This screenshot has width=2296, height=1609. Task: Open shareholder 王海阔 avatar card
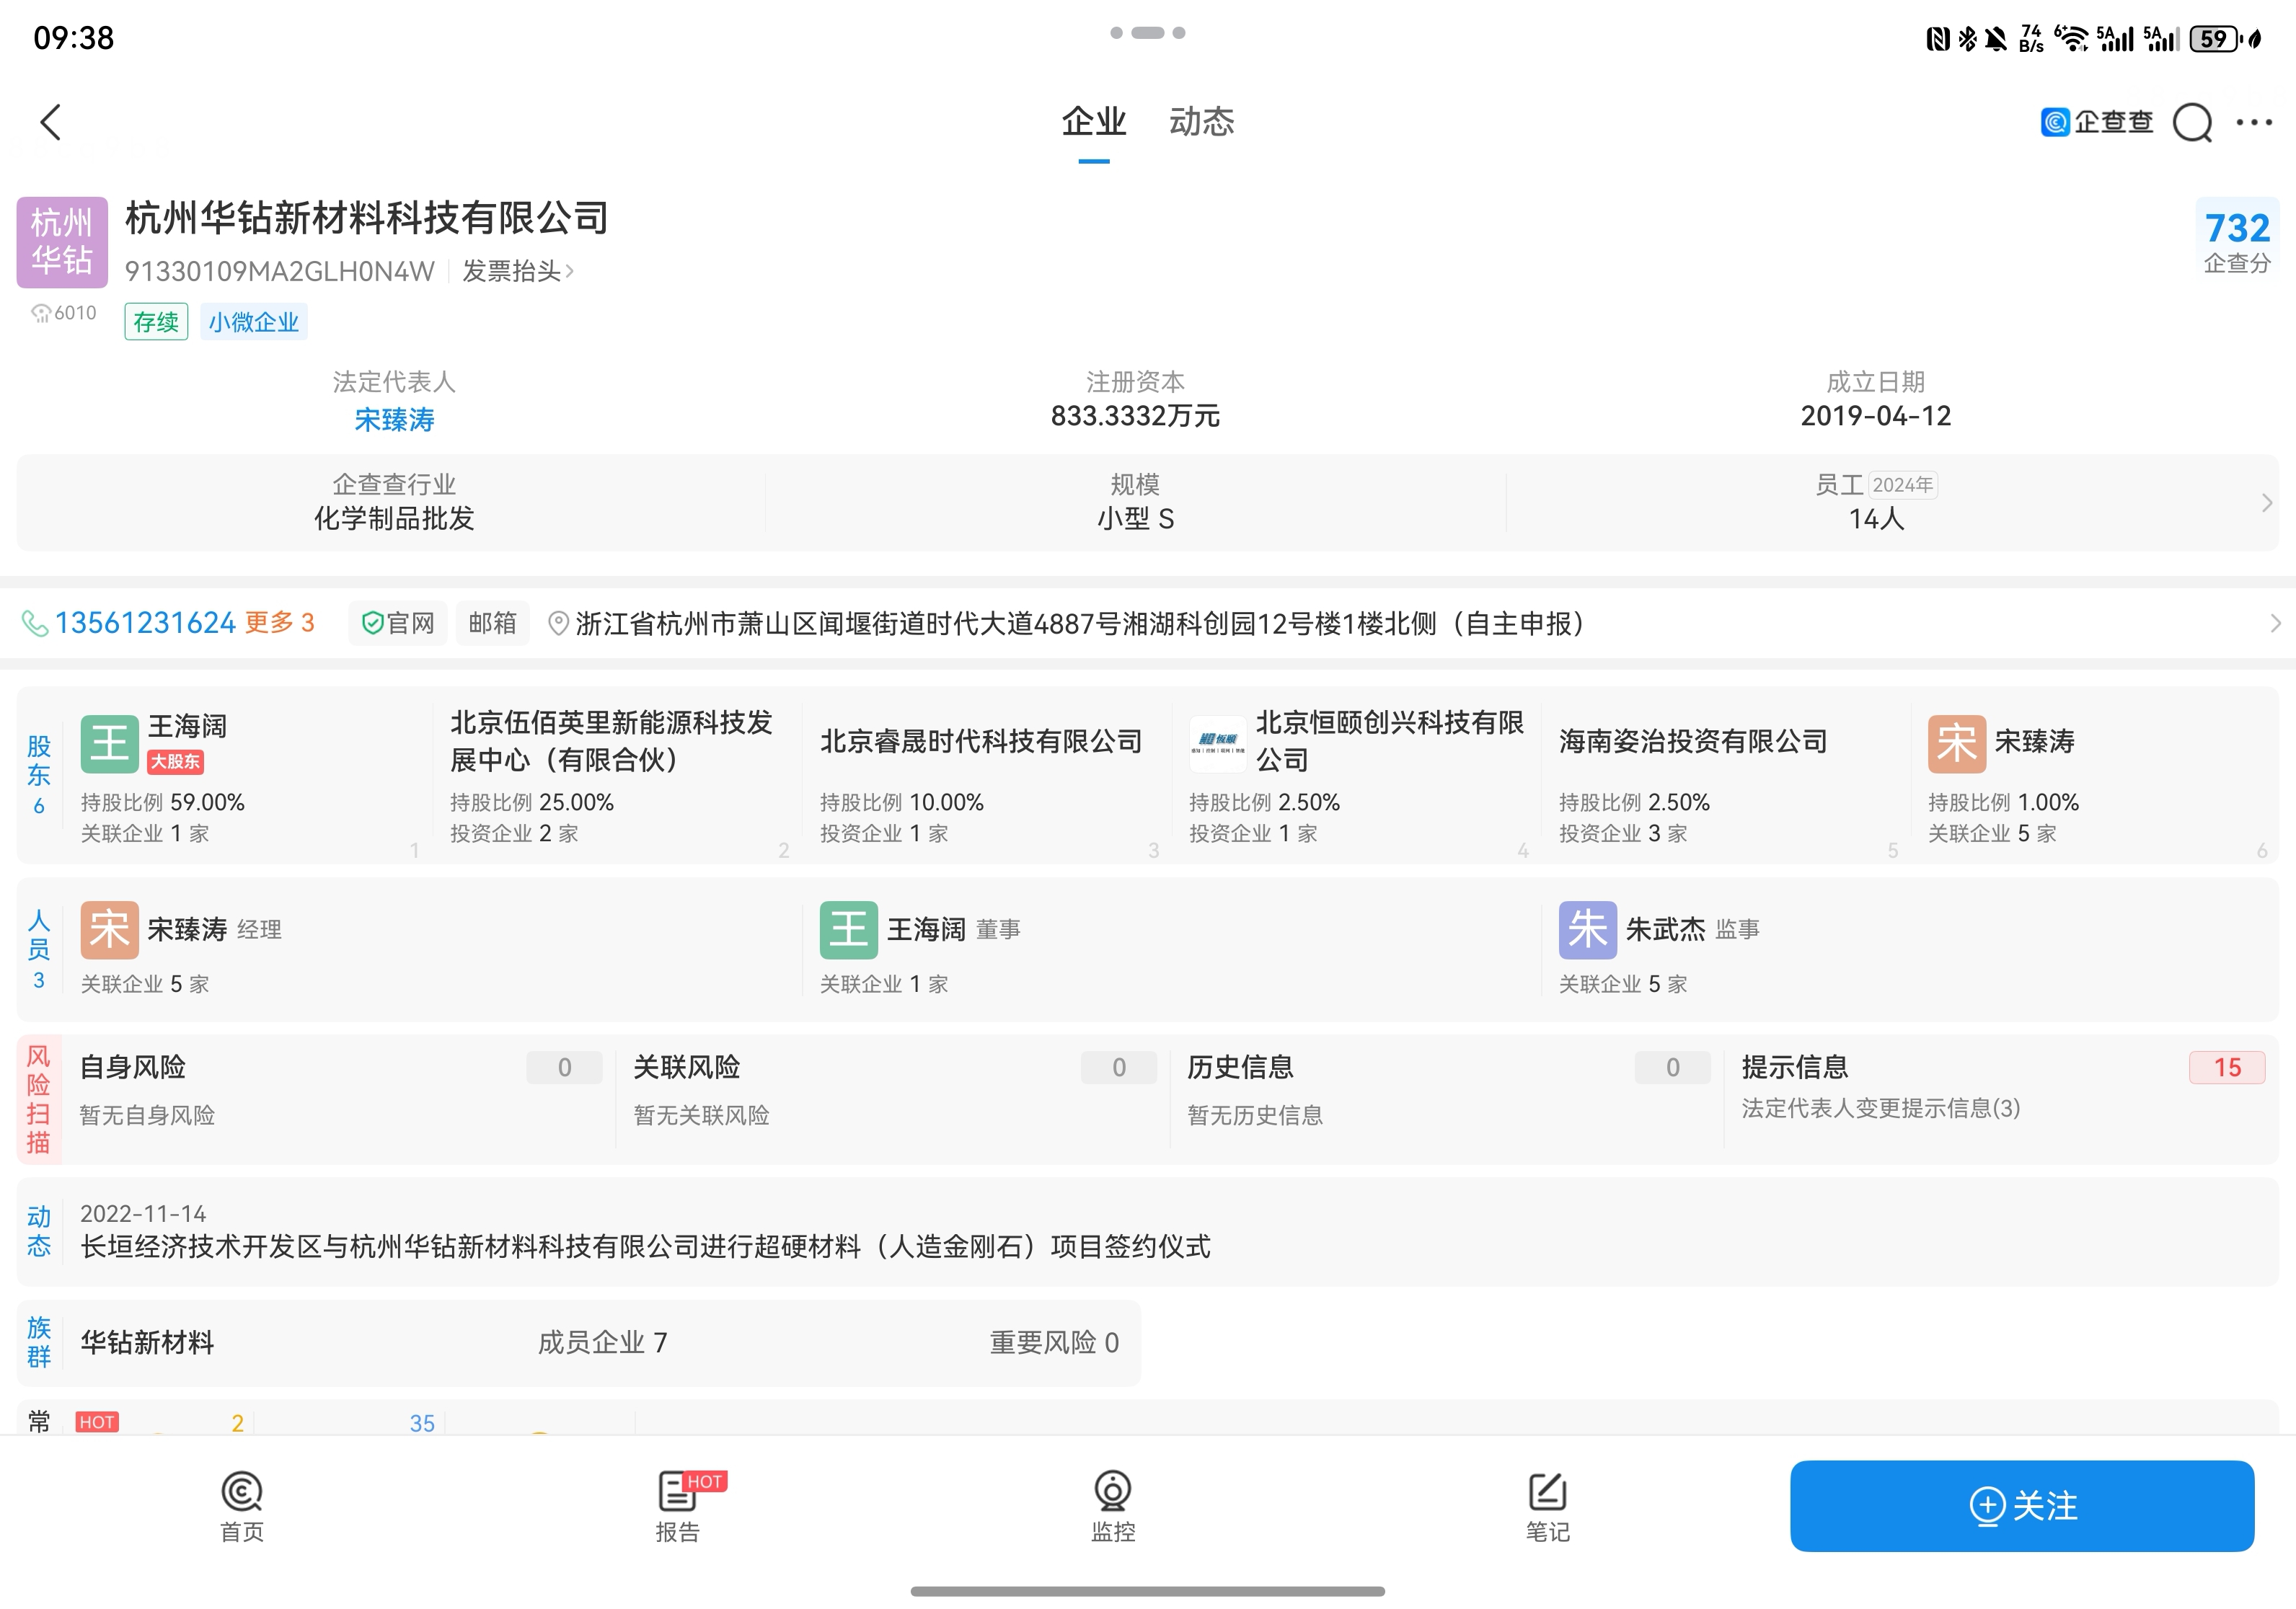tap(109, 743)
